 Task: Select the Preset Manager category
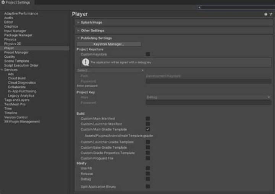[x=16, y=52]
